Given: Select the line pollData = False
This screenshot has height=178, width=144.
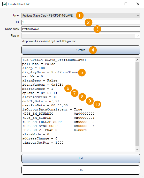Looking at the screenshot, I should pyautogui.click(x=39, y=64).
